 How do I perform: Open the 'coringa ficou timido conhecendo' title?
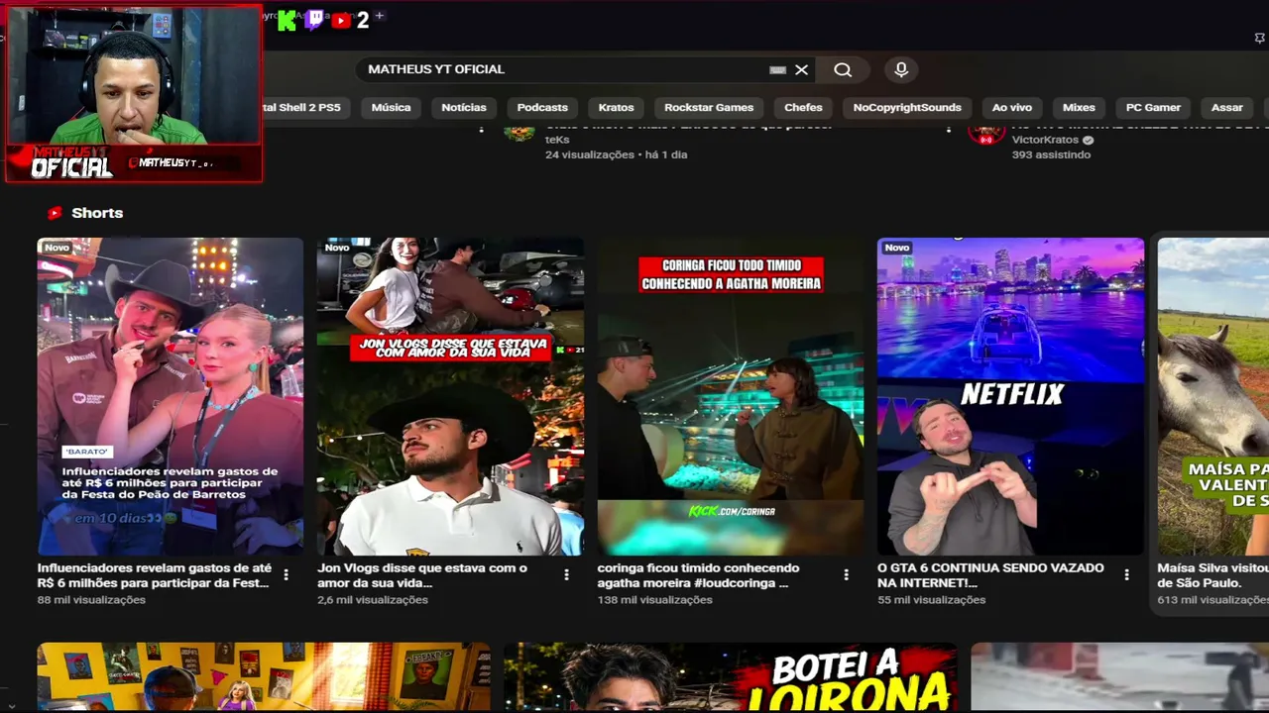point(698,575)
